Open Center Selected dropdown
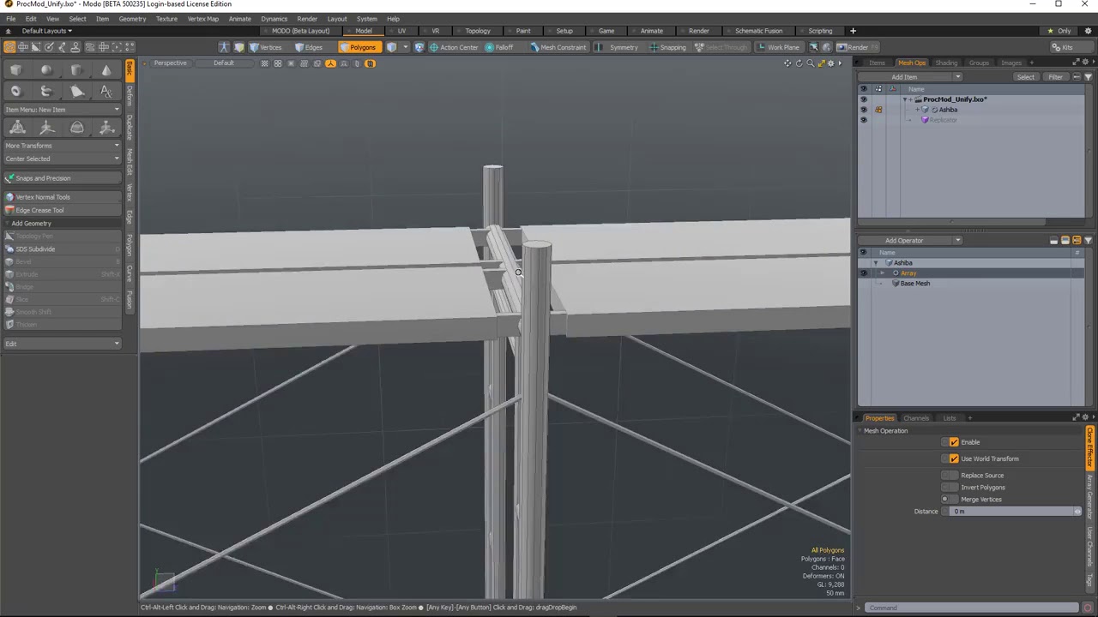Viewport: 1098px width, 617px height. click(62, 159)
